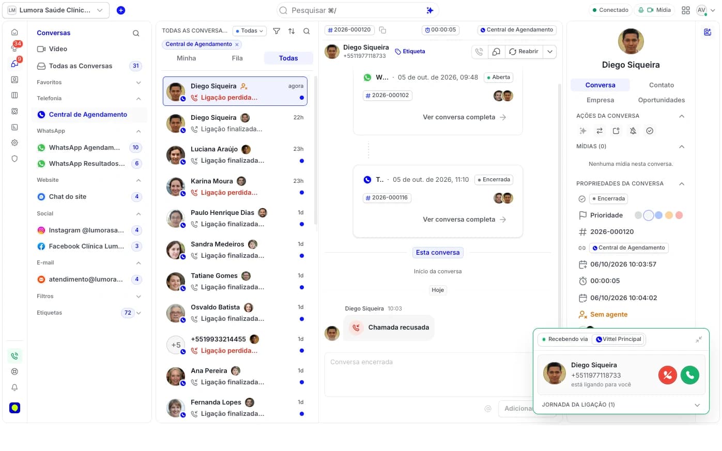Click the blue plus button near workspace name
The image size is (722, 451).
(x=121, y=10)
